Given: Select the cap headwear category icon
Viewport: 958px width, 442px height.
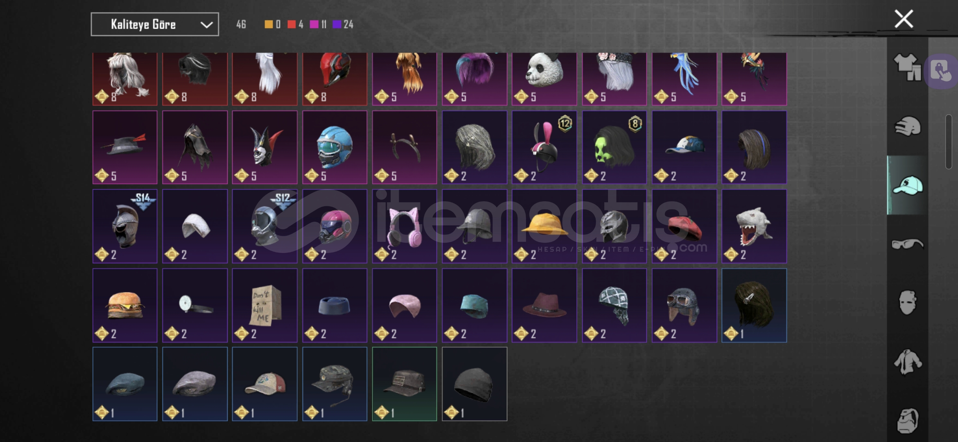Looking at the screenshot, I should point(908,185).
